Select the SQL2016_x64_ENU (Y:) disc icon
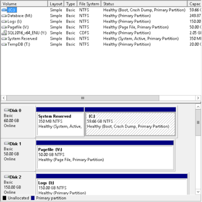 coord(4,33)
